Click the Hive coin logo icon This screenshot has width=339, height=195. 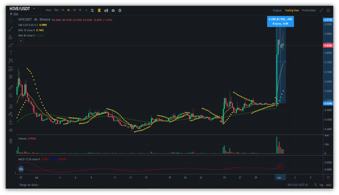pyautogui.click(x=11, y=14)
